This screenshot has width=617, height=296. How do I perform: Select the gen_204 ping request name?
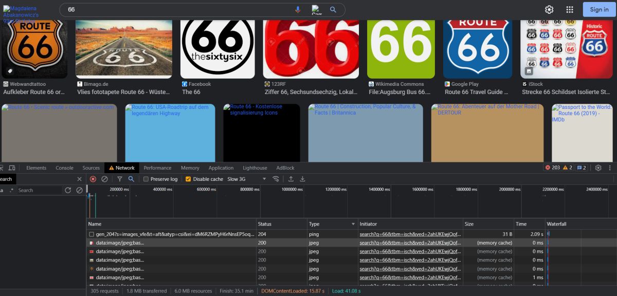pyautogui.click(x=175, y=234)
